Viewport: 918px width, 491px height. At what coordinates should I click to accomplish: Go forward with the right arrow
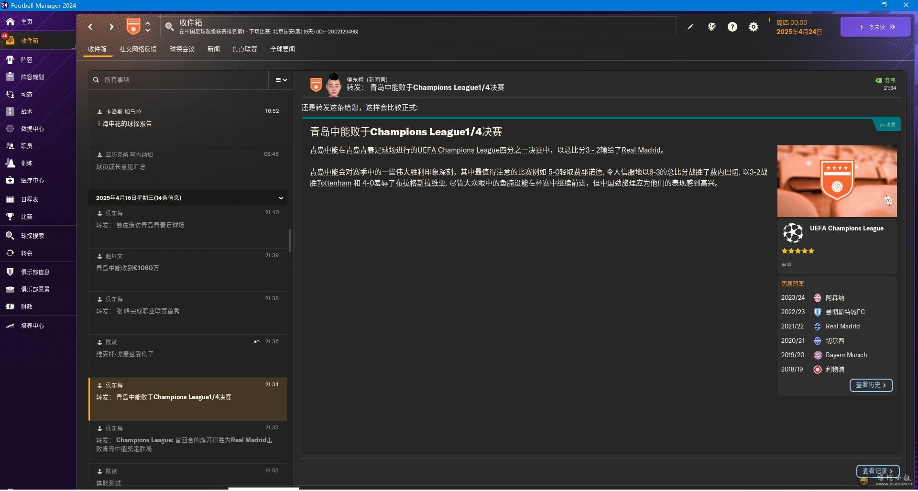point(111,27)
